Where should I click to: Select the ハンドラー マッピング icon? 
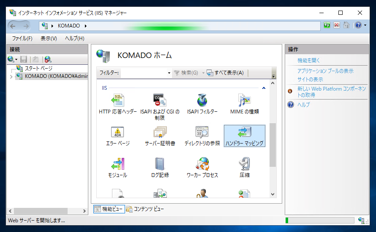244,136
